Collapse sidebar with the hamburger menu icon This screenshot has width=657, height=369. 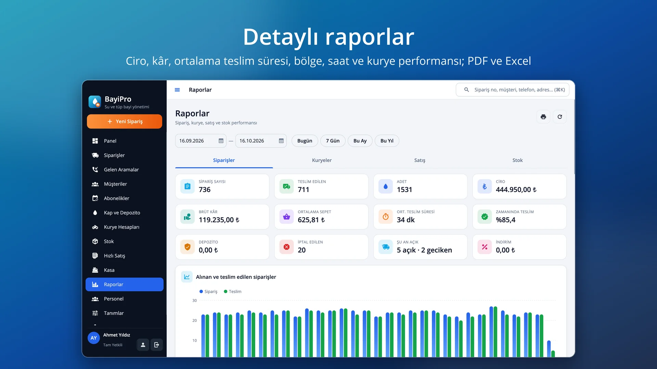pyautogui.click(x=177, y=90)
